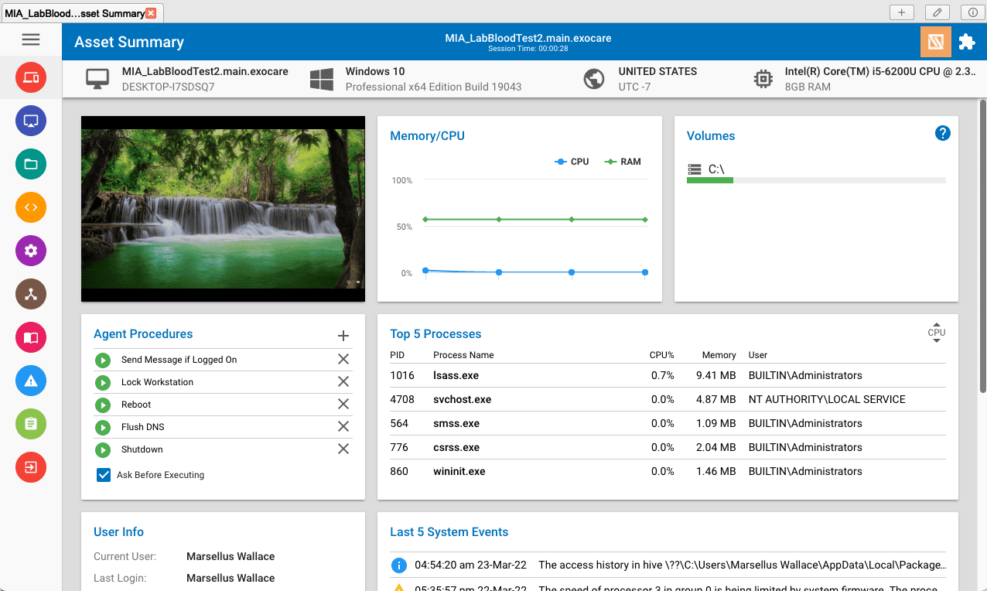Click the desktop waterfall screenshot thumbnail
987x591 pixels.
[x=223, y=209]
